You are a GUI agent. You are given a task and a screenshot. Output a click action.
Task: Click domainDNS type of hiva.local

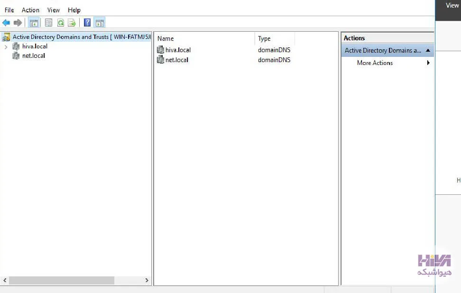274,50
